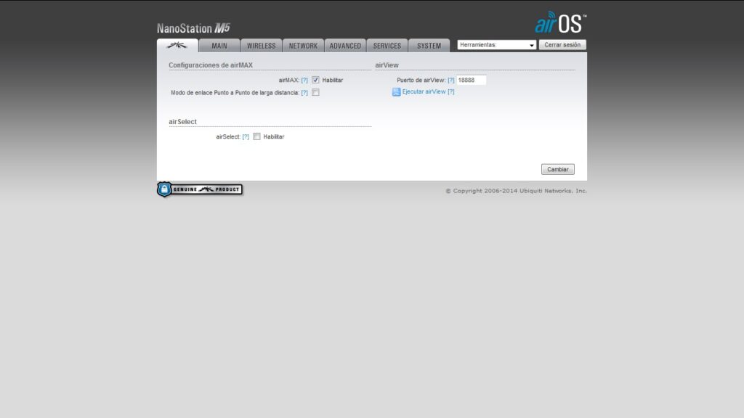Switch to the SYSTEM tab
Viewport: 744px width, 418px height.
pyautogui.click(x=429, y=46)
